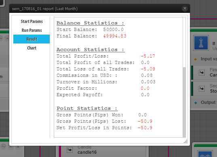Click the Start Balance value 50000.0

(113, 29)
